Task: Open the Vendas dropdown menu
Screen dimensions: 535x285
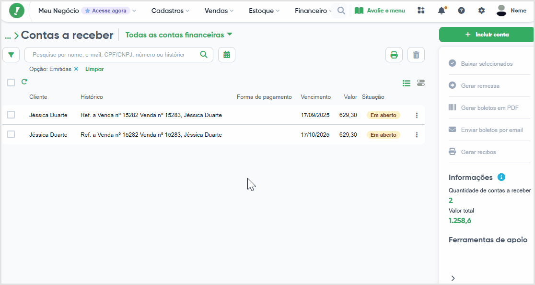Action: click(219, 11)
